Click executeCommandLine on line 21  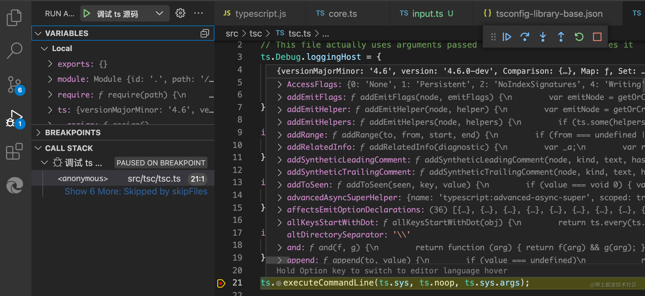pyautogui.click(x=329, y=283)
